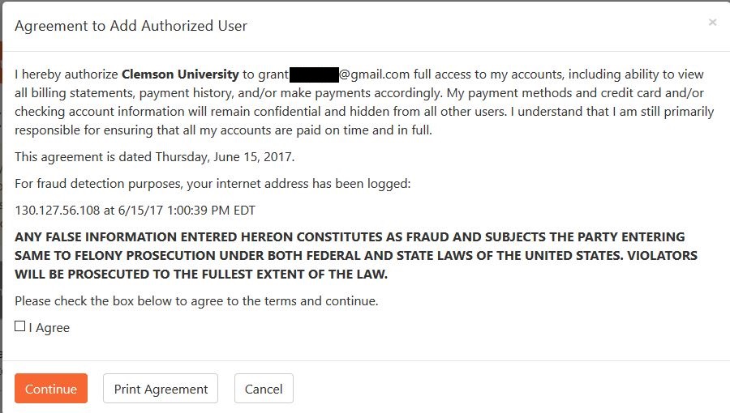Click the 'Thursday, June 15, 2017' date text
Screen dimensions: 730x413
[x=225, y=157]
